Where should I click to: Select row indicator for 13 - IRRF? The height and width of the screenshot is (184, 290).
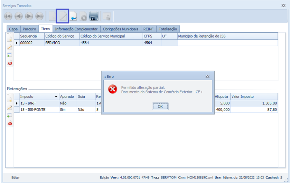pos(17,103)
